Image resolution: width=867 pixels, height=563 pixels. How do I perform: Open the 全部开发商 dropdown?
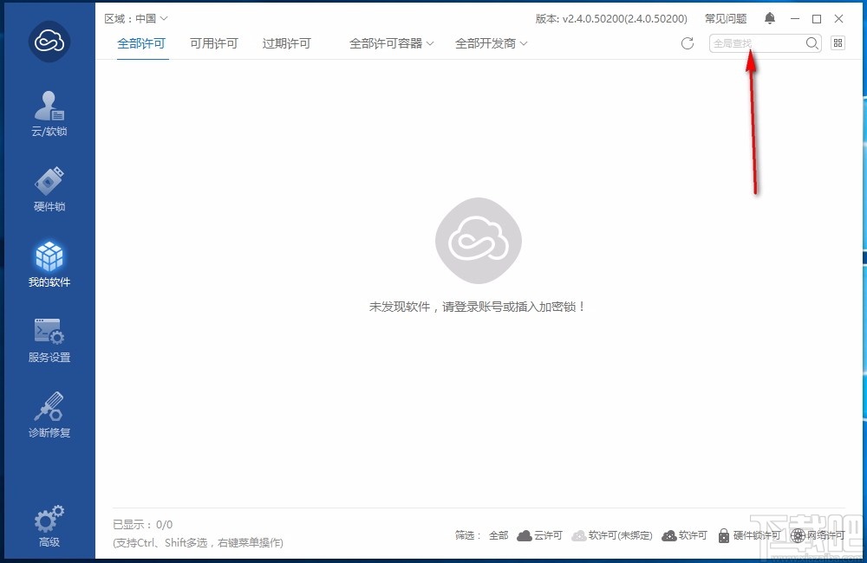(491, 42)
